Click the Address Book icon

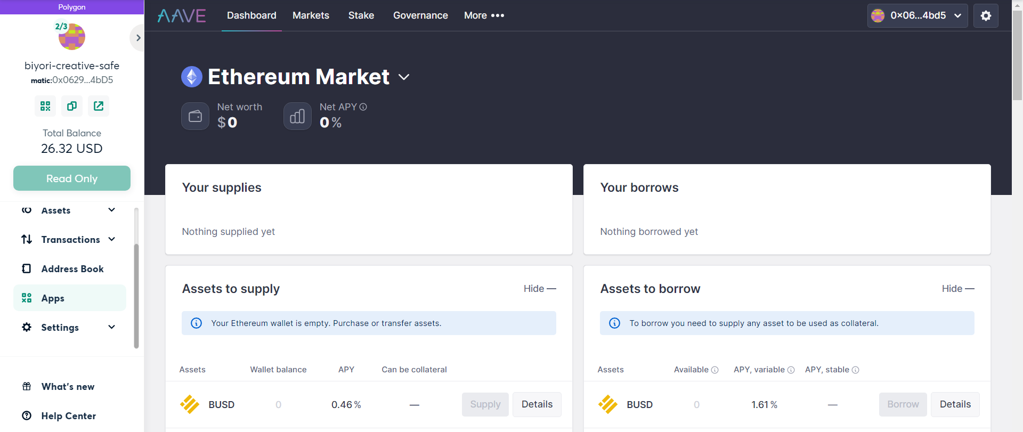(x=27, y=268)
